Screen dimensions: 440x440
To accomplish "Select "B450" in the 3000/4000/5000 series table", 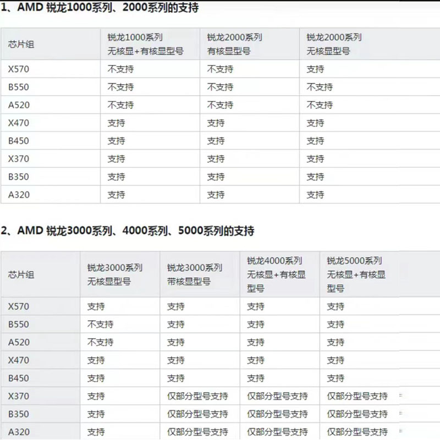I will (x=19, y=378).
